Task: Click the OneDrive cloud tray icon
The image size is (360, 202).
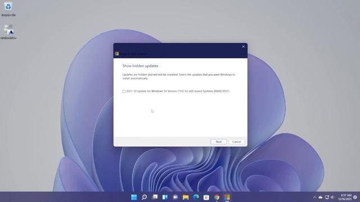Action: 321,197
